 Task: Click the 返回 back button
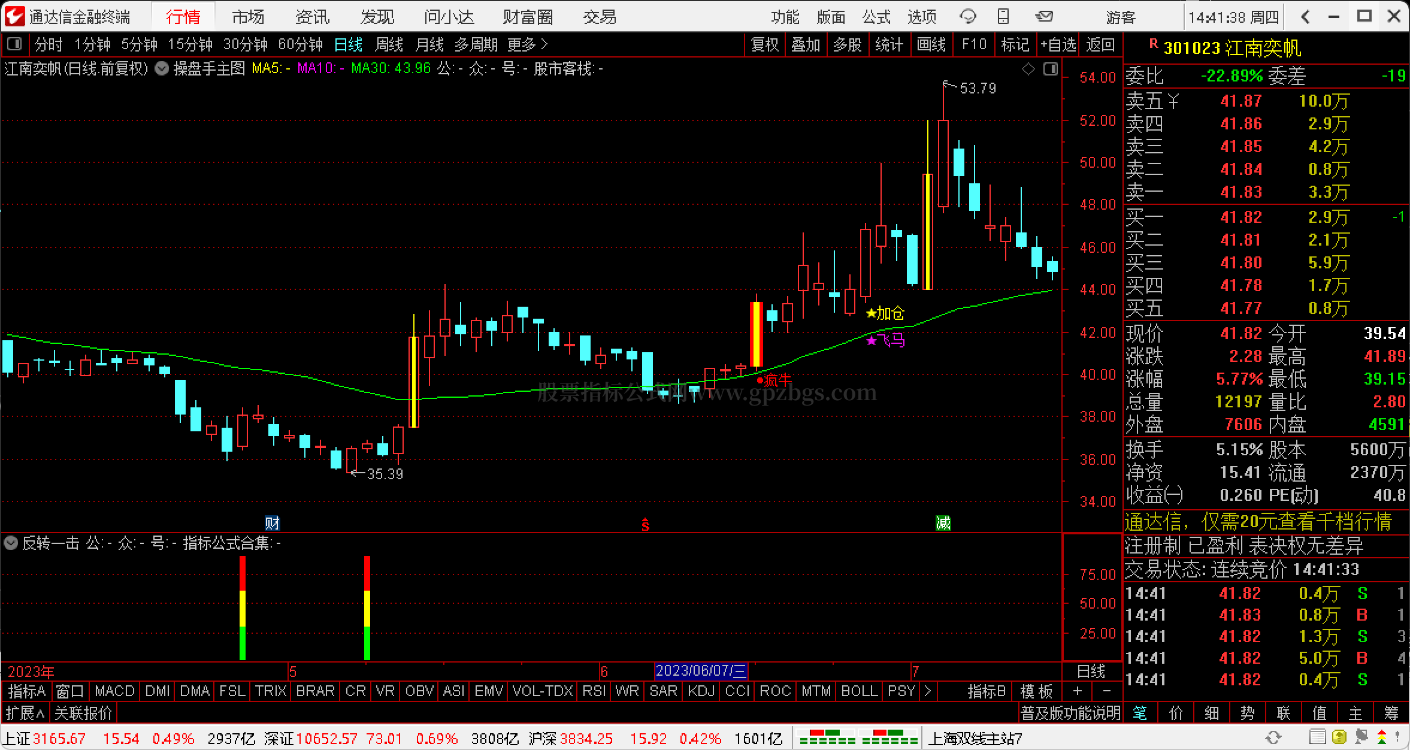[x=1100, y=44]
